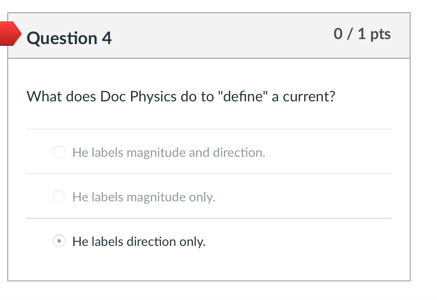Click the question text about Doc Physics

coord(181,96)
